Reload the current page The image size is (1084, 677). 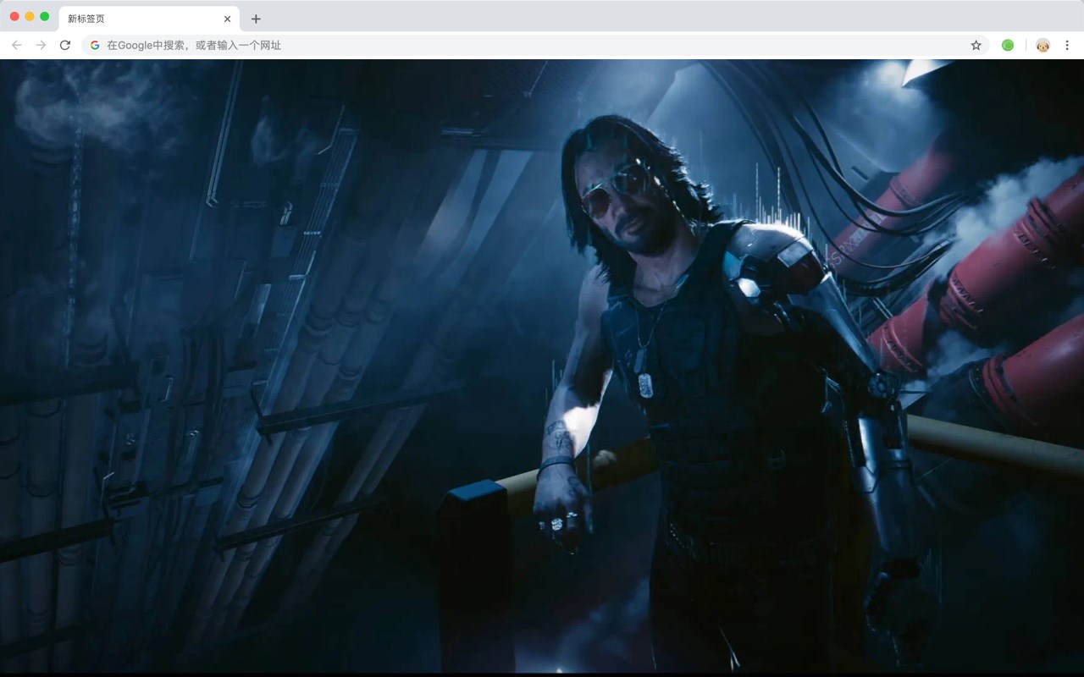pos(65,45)
